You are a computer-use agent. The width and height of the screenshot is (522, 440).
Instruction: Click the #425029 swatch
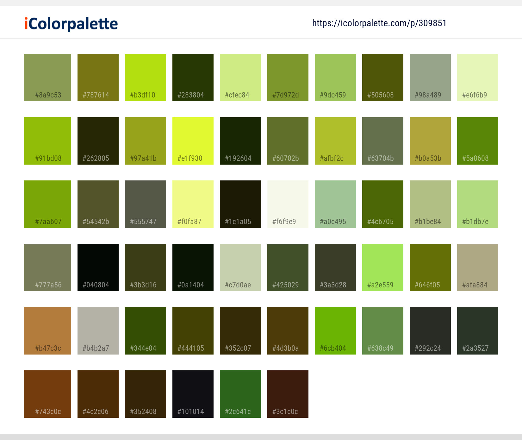click(288, 267)
